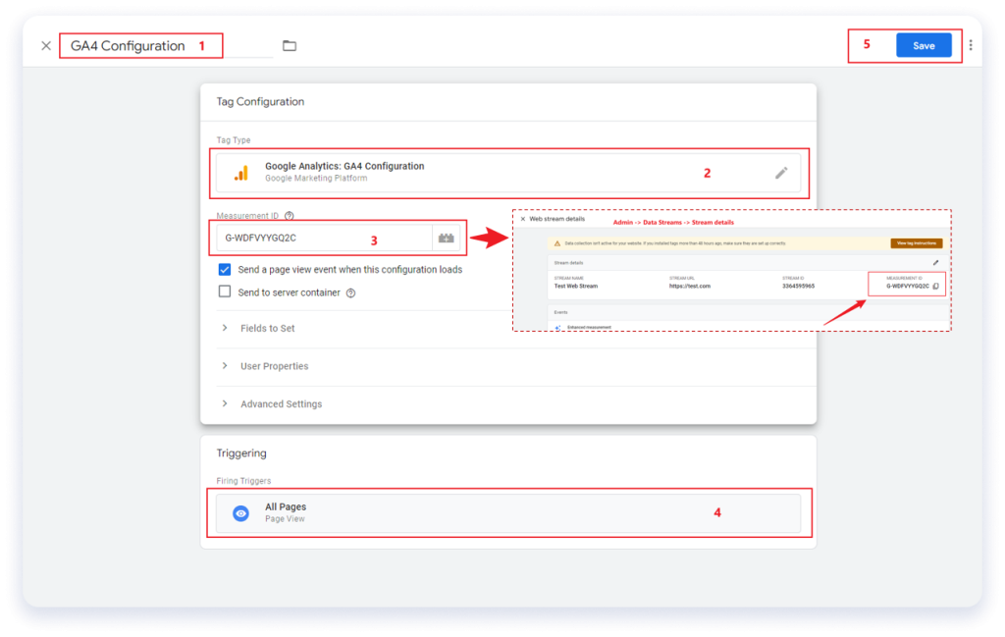Click the eye icon of All Pages trigger
This screenshot has height=637, width=1005.
coord(241,513)
